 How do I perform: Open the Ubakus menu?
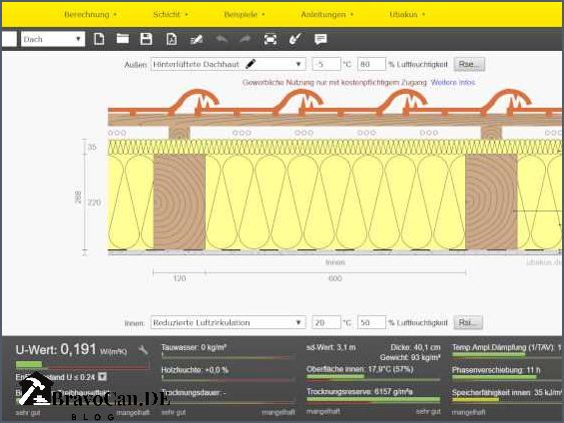coord(407,14)
